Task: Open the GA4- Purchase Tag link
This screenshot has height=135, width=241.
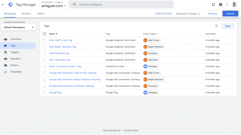Action: (x=59, y=53)
